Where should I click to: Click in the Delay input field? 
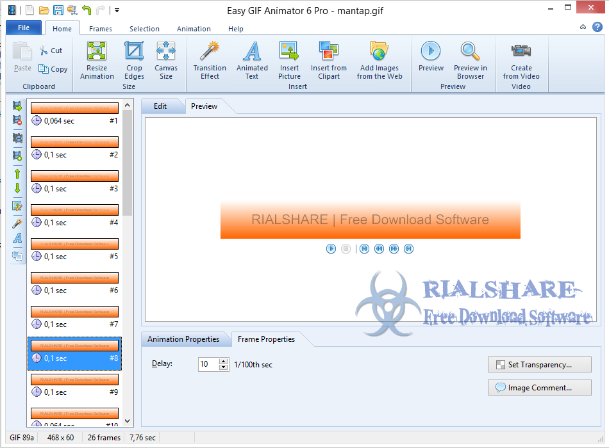208,364
